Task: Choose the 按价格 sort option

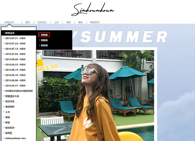Action: 44,45
